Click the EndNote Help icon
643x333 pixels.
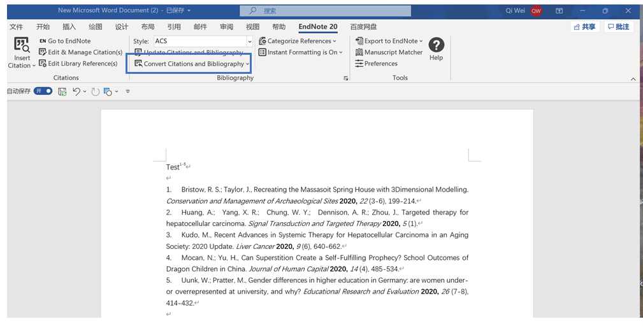point(437,45)
